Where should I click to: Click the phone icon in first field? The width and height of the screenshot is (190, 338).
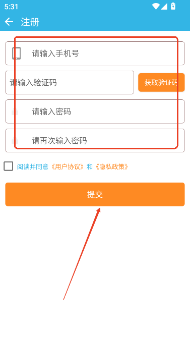(x=16, y=53)
